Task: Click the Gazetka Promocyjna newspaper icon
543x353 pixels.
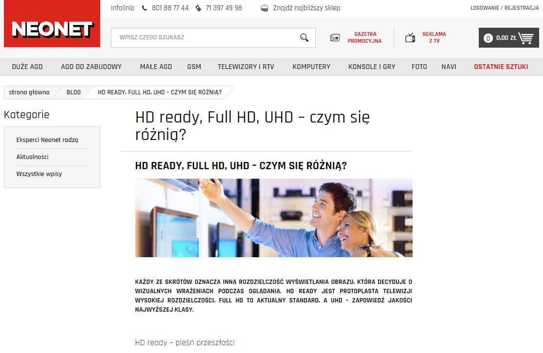Action: (335, 38)
